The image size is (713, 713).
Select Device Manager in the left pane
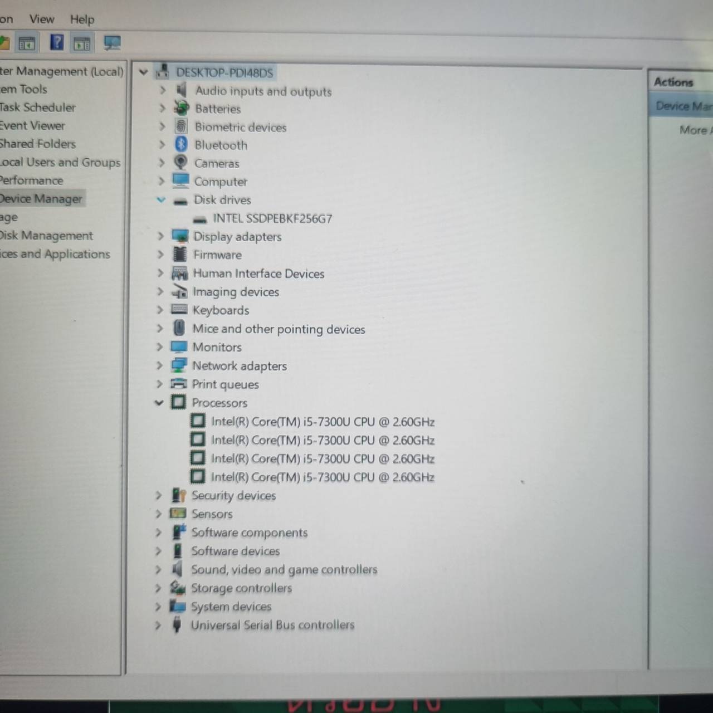coord(41,198)
